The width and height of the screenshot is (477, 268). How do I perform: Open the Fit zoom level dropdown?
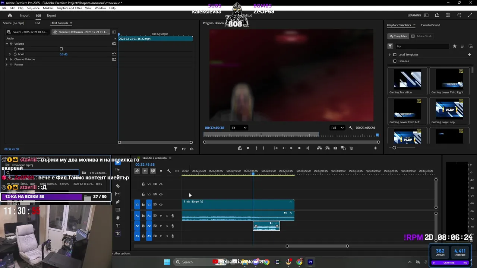(x=239, y=128)
